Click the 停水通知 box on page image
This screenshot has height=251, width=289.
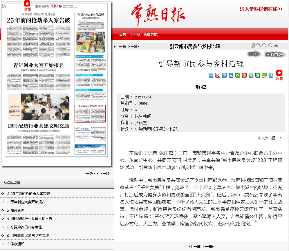pyautogui.click(x=90, y=134)
